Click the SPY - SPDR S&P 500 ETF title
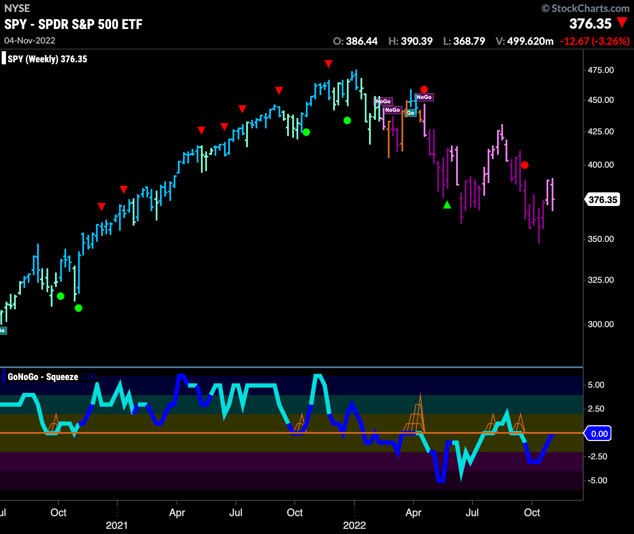The image size is (634, 534). point(73,24)
